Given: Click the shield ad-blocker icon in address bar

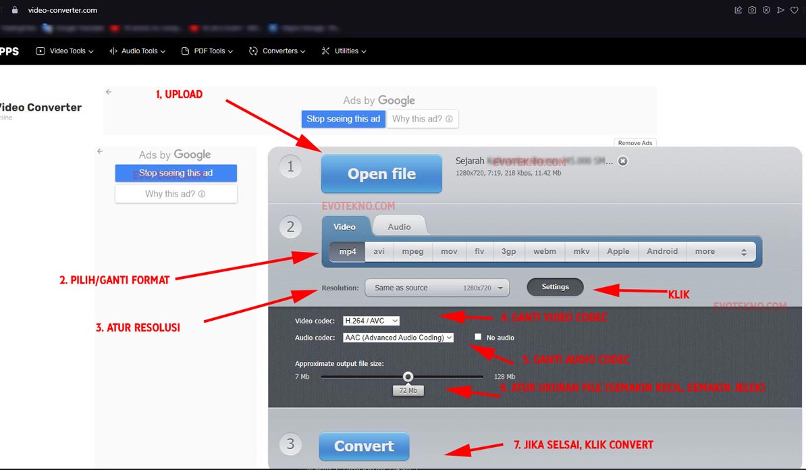Looking at the screenshot, I should point(766,10).
